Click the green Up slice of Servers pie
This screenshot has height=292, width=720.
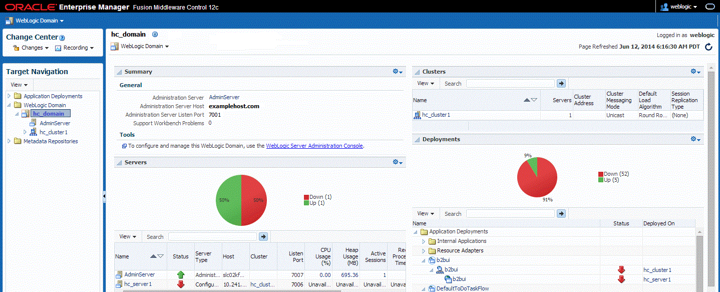[x=228, y=200]
